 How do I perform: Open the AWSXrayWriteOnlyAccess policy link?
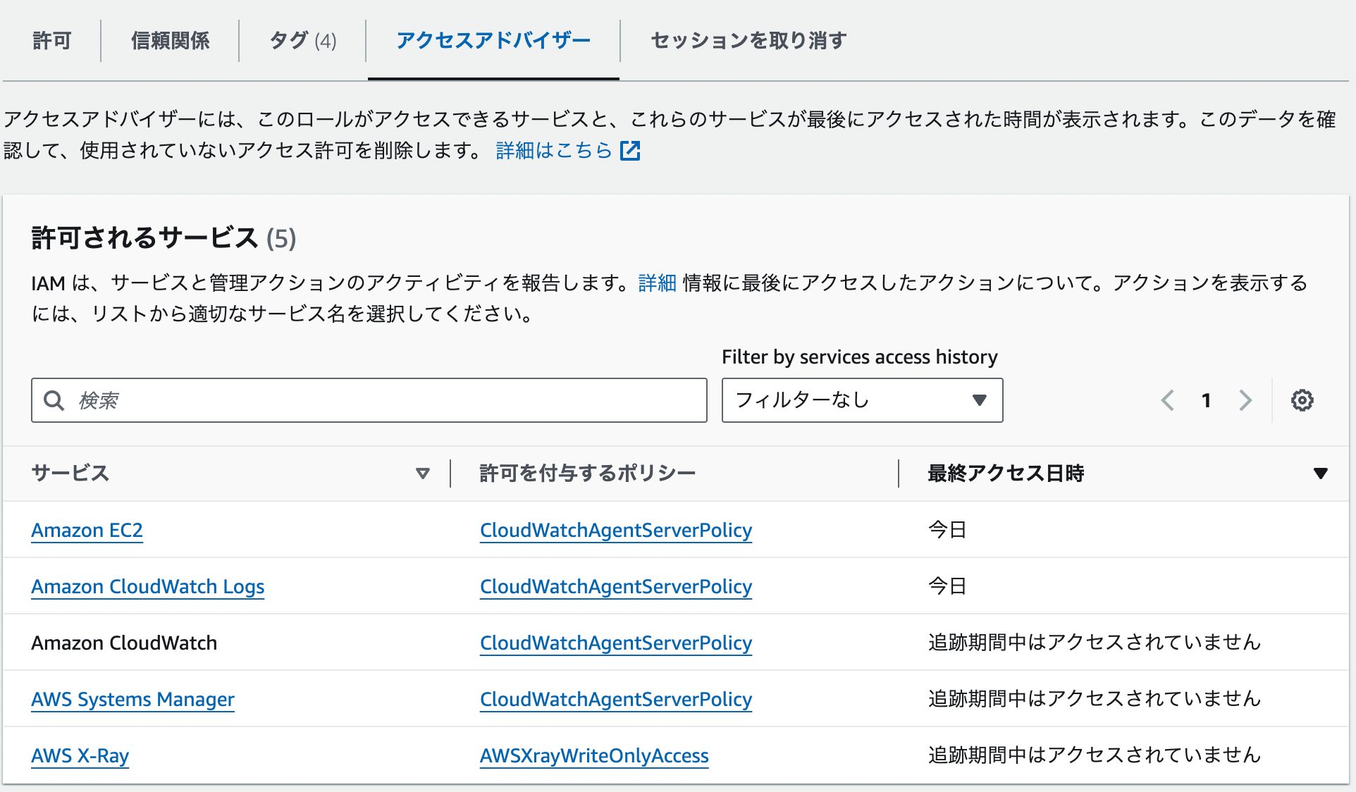point(594,756)
